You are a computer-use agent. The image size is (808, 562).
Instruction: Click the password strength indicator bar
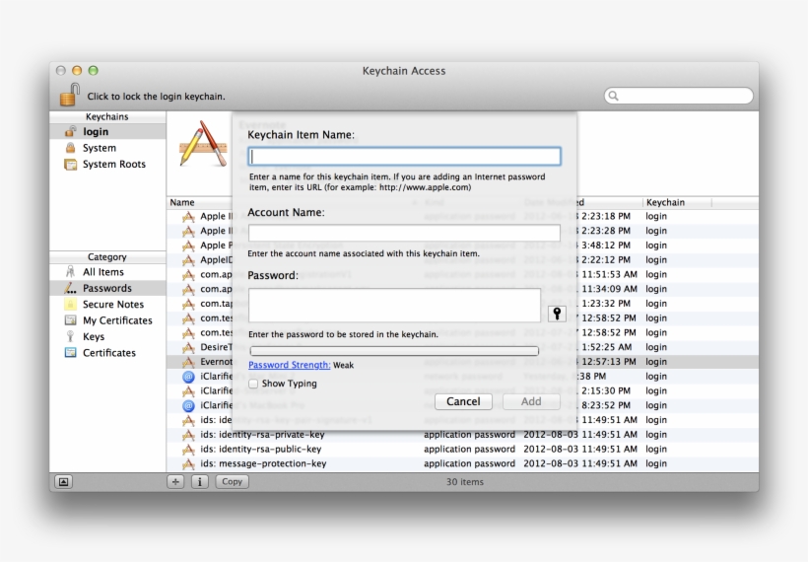(394, 350)
